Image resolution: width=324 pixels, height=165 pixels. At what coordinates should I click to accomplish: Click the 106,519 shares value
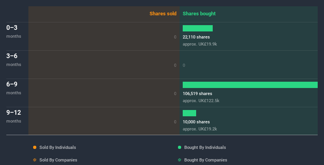[197, 93]
